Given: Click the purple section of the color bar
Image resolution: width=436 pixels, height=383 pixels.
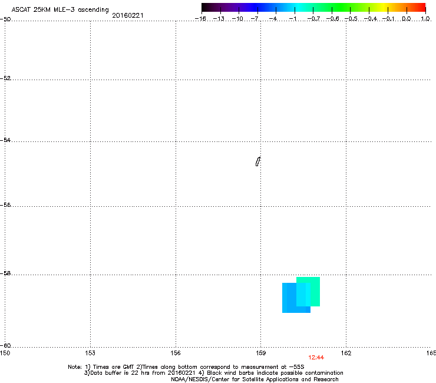Looking at the screenshot, I should pyautogui.click(x=236, y=8).
